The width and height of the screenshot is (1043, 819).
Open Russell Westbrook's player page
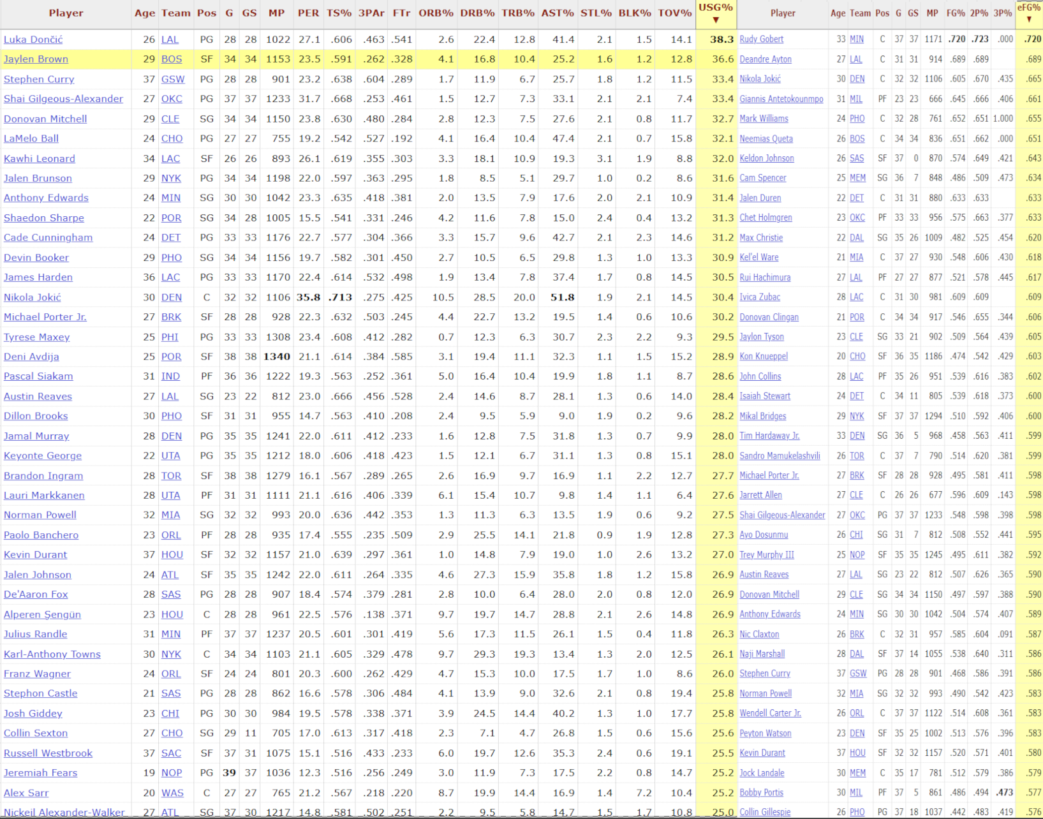coord(48,753)
